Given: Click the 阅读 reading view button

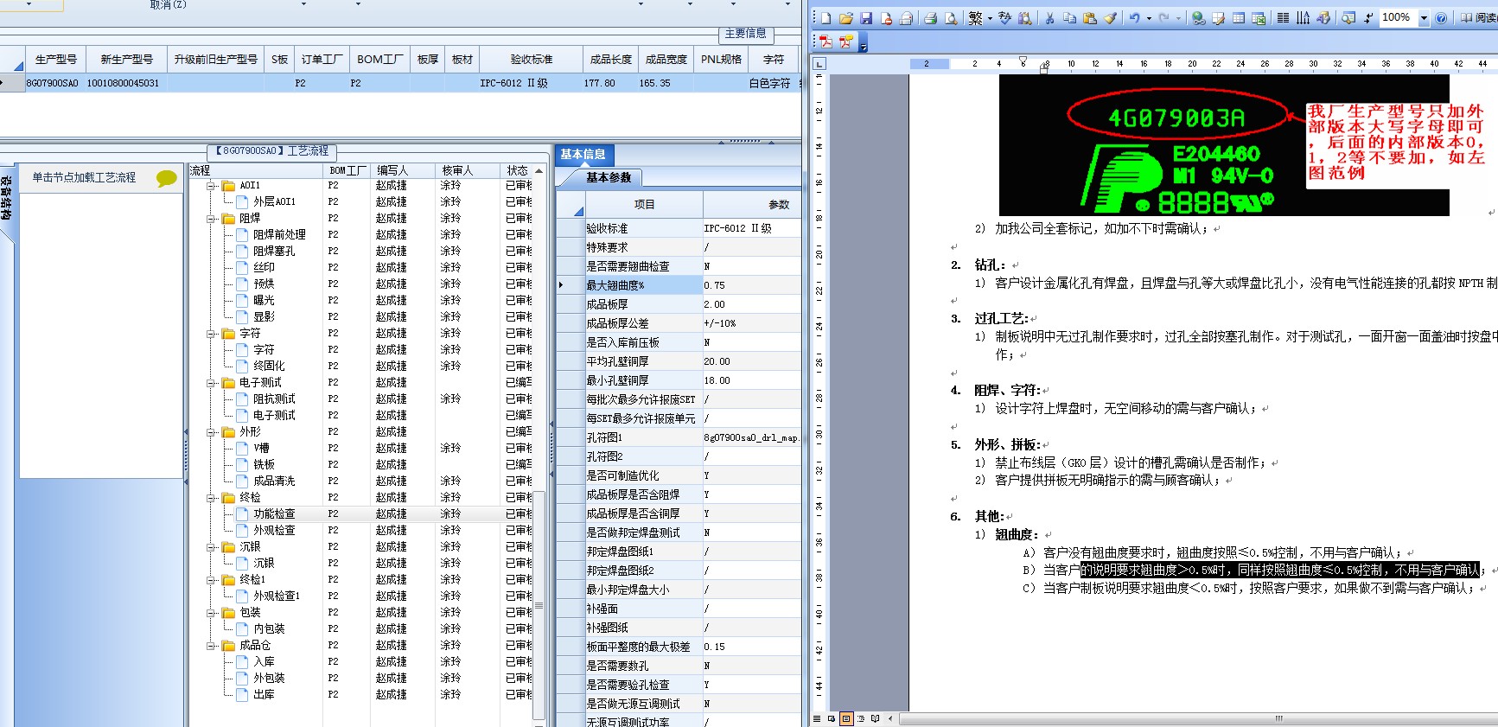Looking at the screenshot, I should (x=1479, y=17).
